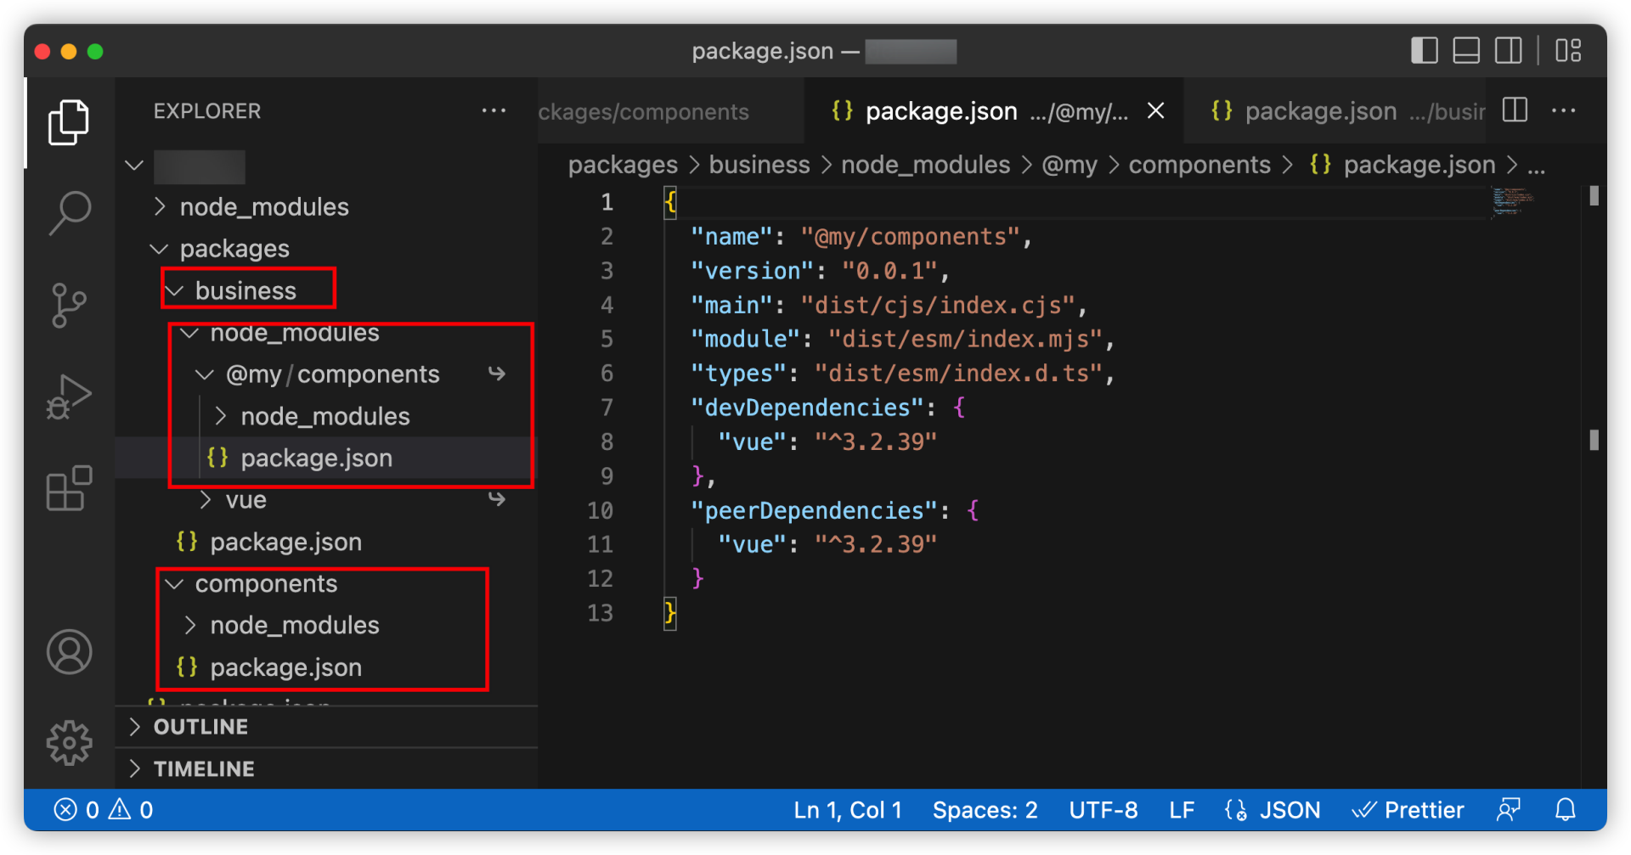Collapse the business folder
Viewport: 1631px width, 855px height.
(245, 290)
